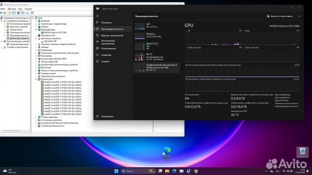312x175 pixels.
Task: Collapse the Disk drives node
Action: 36,38
